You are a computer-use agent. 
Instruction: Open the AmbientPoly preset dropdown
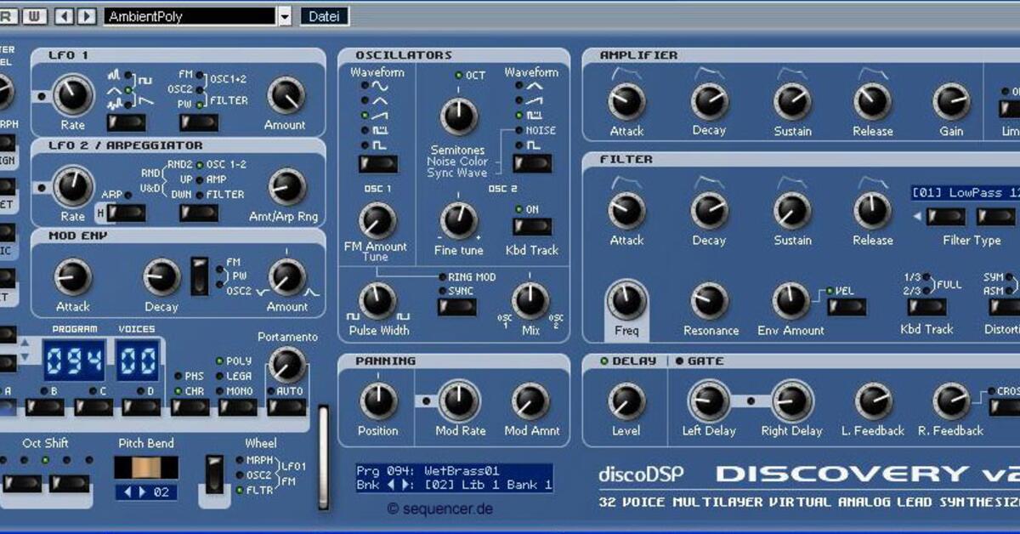click(x=285, y=16)
